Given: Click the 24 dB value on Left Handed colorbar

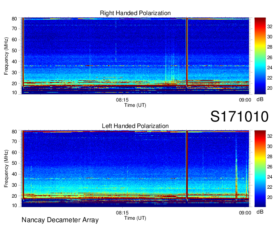Looking at the screenshot, I should pos(270,177).
